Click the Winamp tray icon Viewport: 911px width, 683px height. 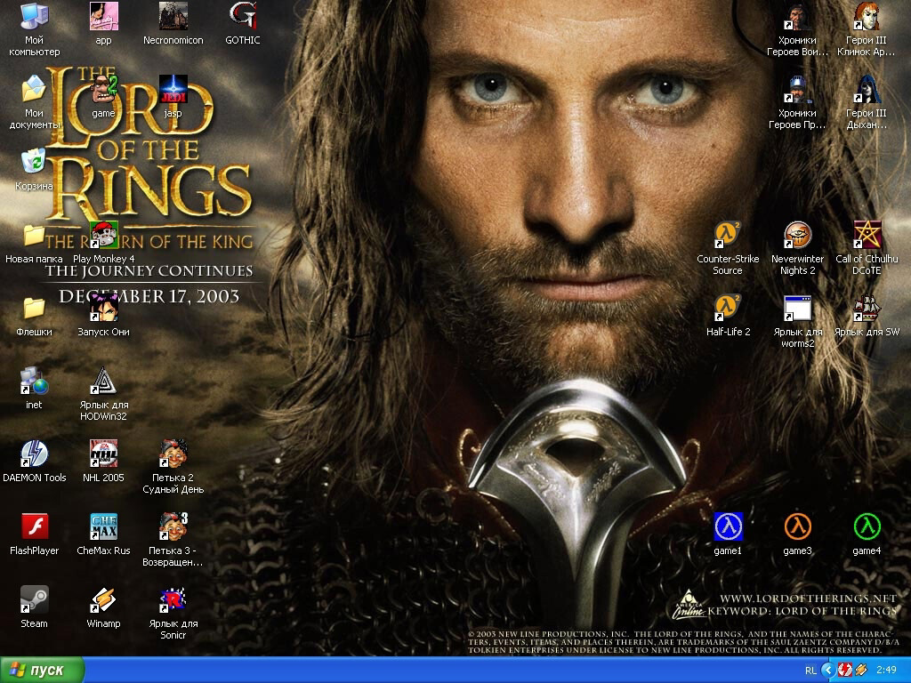point(860,671)
